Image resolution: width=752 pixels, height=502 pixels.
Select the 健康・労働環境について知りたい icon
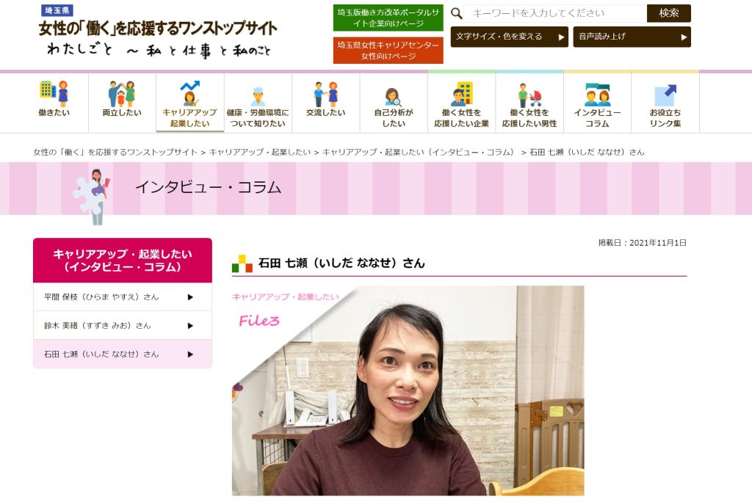pos(258,97)
